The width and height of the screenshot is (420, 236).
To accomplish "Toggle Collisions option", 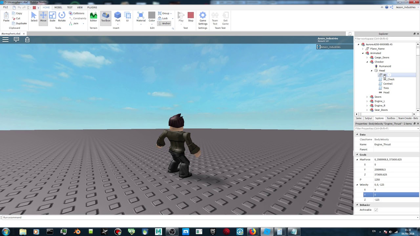I will click(76, 13).
